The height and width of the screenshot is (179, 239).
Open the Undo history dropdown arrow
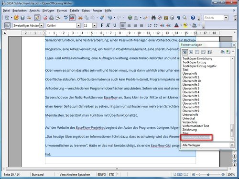(114, 18)
